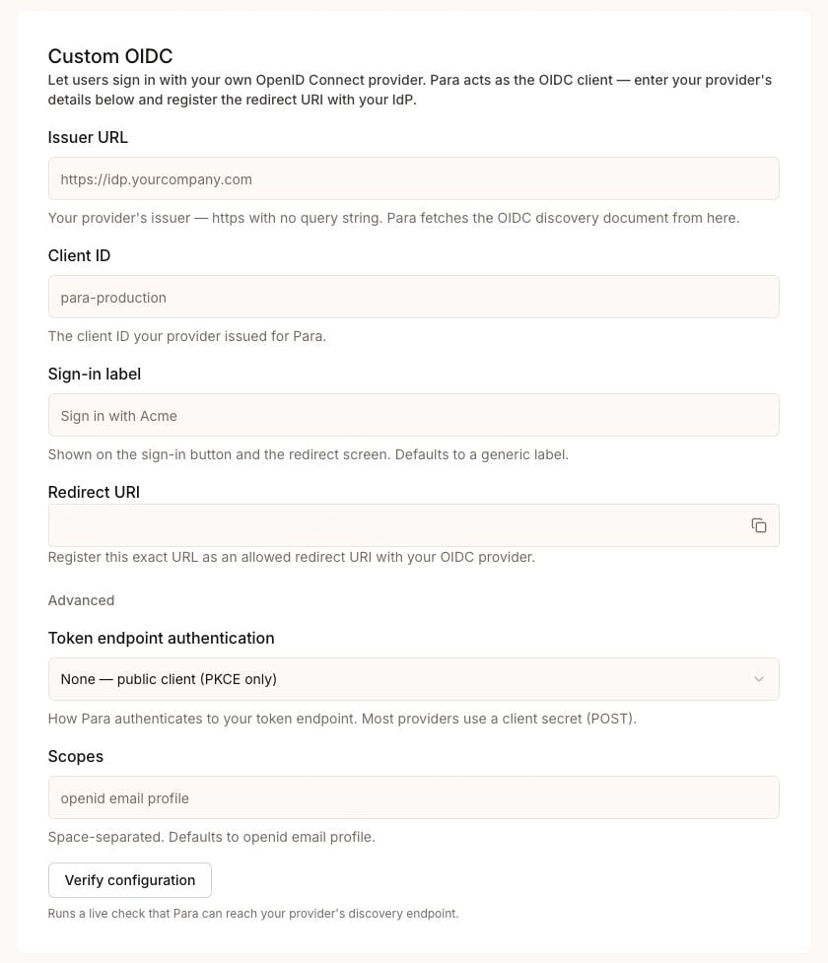This screenshot has width=828, height=963.
Task: Select the Sign-in label text box
Action: (x=413, y=416)
